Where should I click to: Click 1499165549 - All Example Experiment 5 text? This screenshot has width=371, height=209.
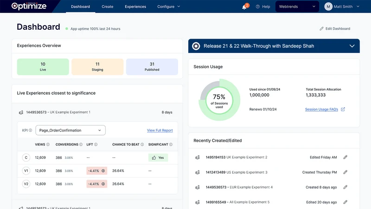coord(237,202)
